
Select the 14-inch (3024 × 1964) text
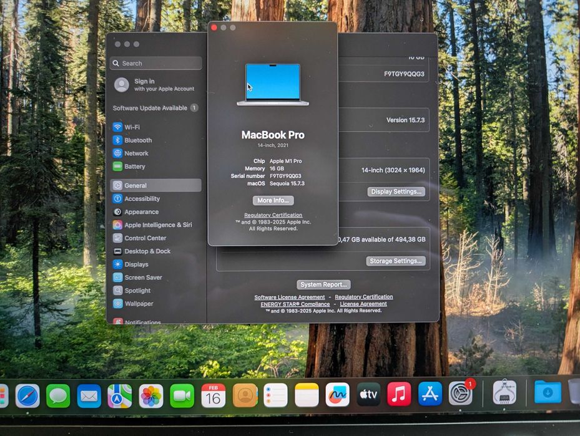[393, 170]
